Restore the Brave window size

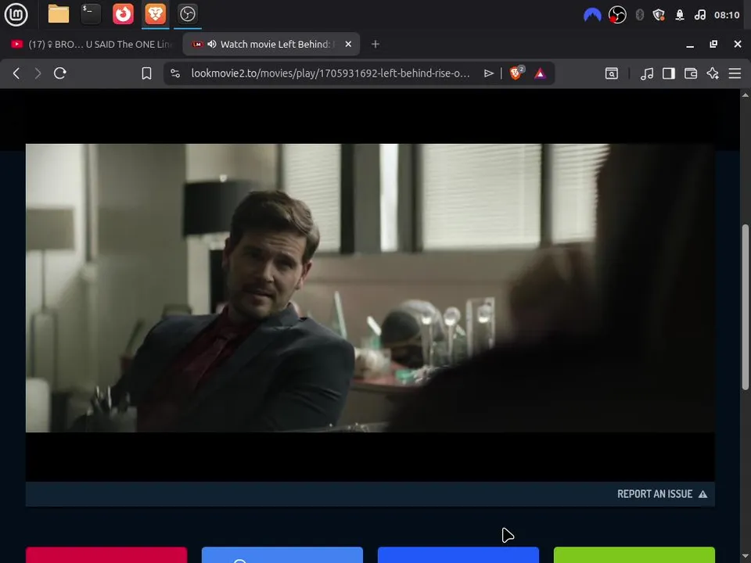tap(713, 44)
